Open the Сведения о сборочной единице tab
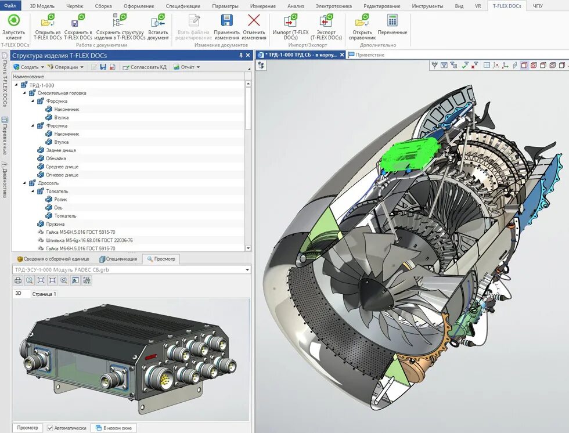This screenshot has height=433, width=569. (x=53, y=259)
